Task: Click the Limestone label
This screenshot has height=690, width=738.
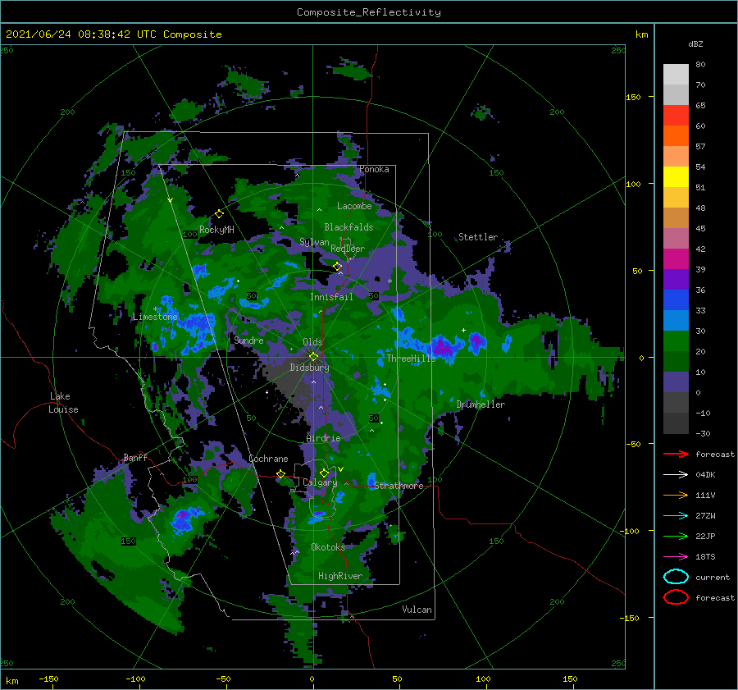Action: click(155, 317)
